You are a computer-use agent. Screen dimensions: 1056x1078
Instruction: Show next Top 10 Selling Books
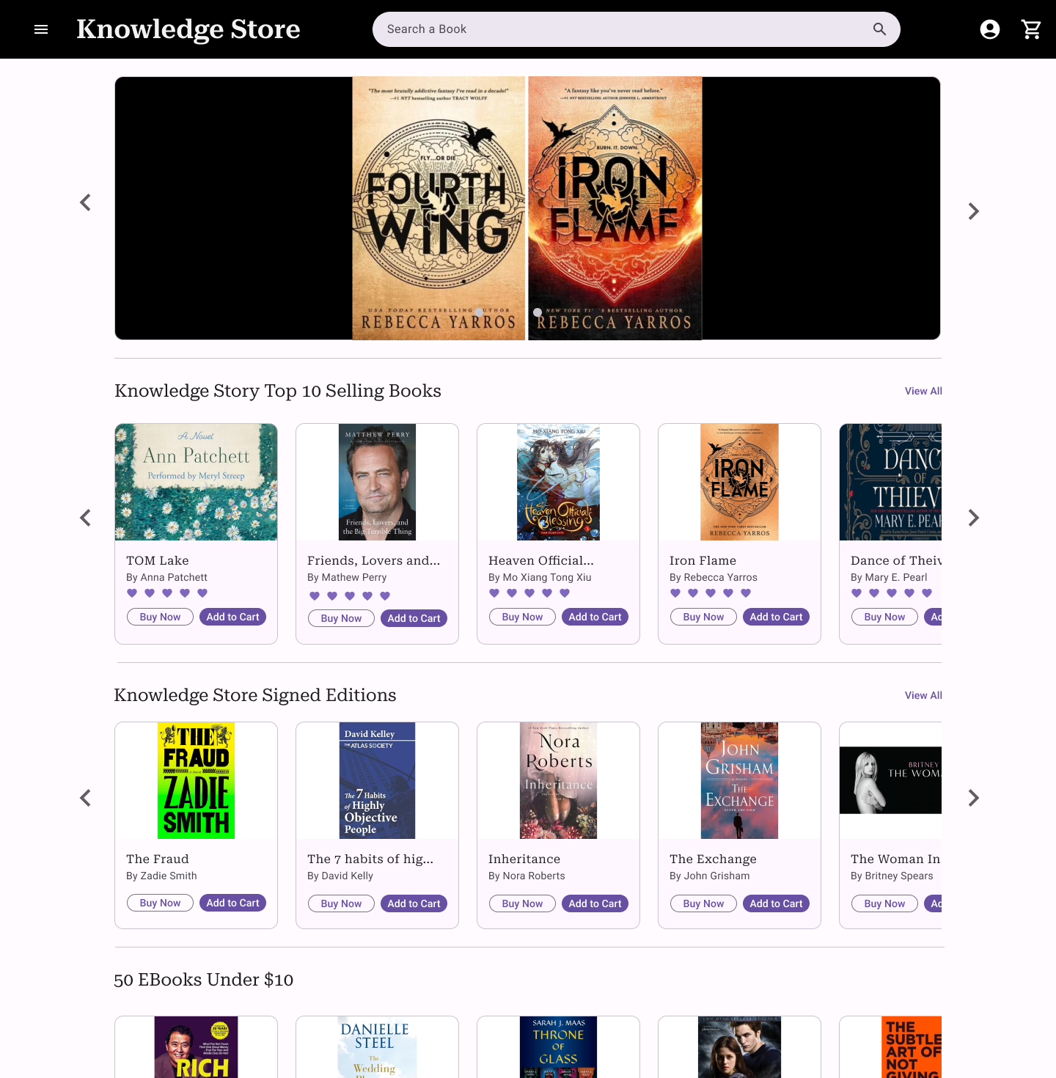pos(974,518)
